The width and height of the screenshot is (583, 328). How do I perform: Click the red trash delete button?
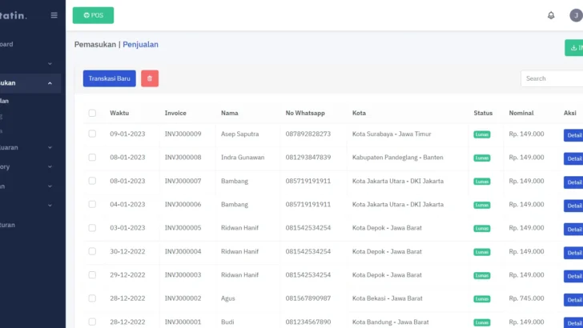point(150,78)
